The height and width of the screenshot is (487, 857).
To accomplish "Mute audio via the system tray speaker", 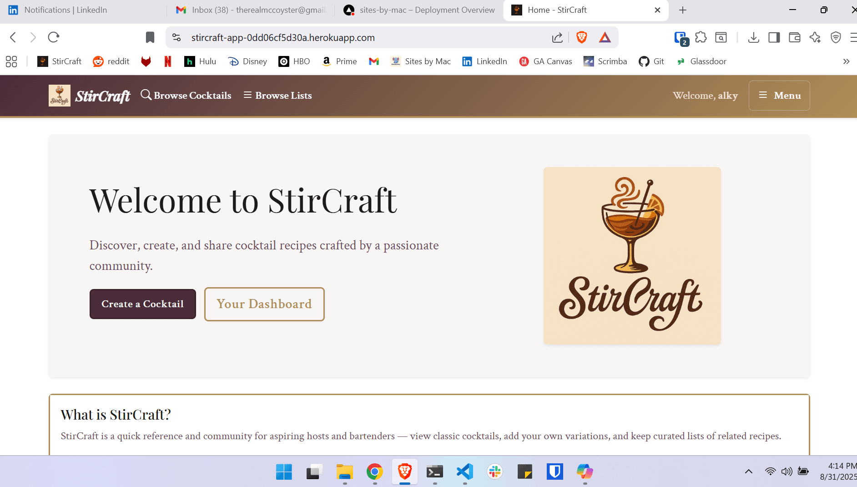I will (786, 472).
